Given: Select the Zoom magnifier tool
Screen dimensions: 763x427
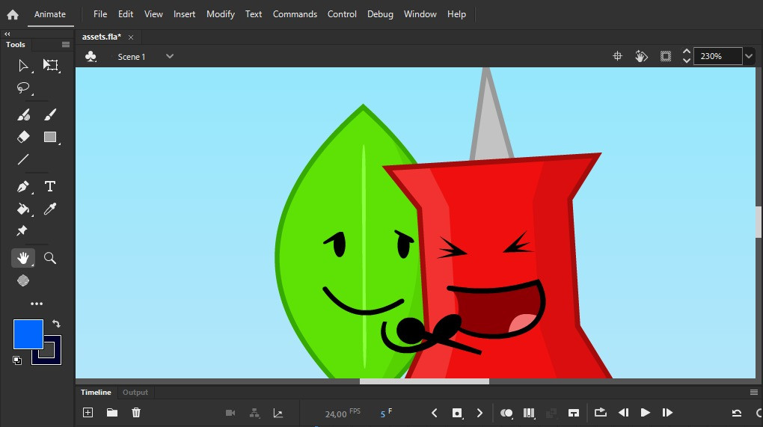Looking at the screenshot, I should (50, 258).
